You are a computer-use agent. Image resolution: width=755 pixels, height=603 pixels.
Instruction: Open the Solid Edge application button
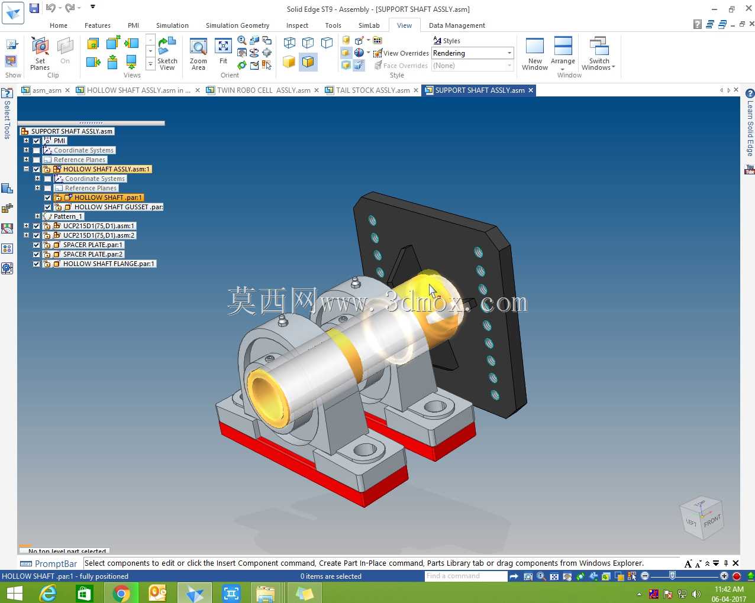[x=13, y=12]
